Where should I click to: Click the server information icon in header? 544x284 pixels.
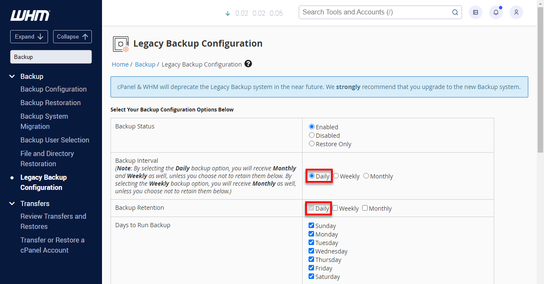(x=475, y=12)
